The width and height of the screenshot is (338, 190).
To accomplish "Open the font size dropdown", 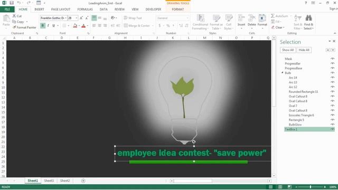I will pyautogui.click(x=77, y=18).
